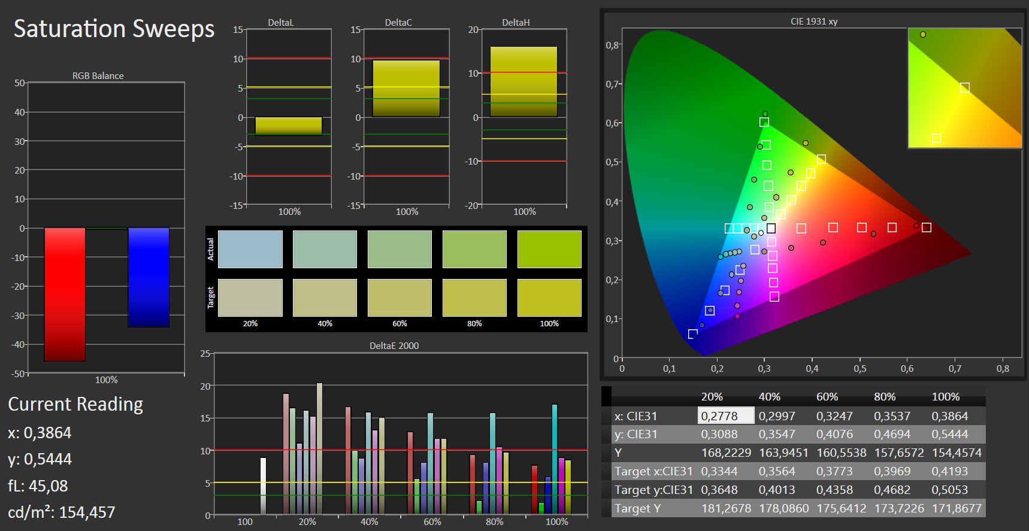Click the table cell 160,5538
Screen dimensions: 1029x531
point(842,453)
